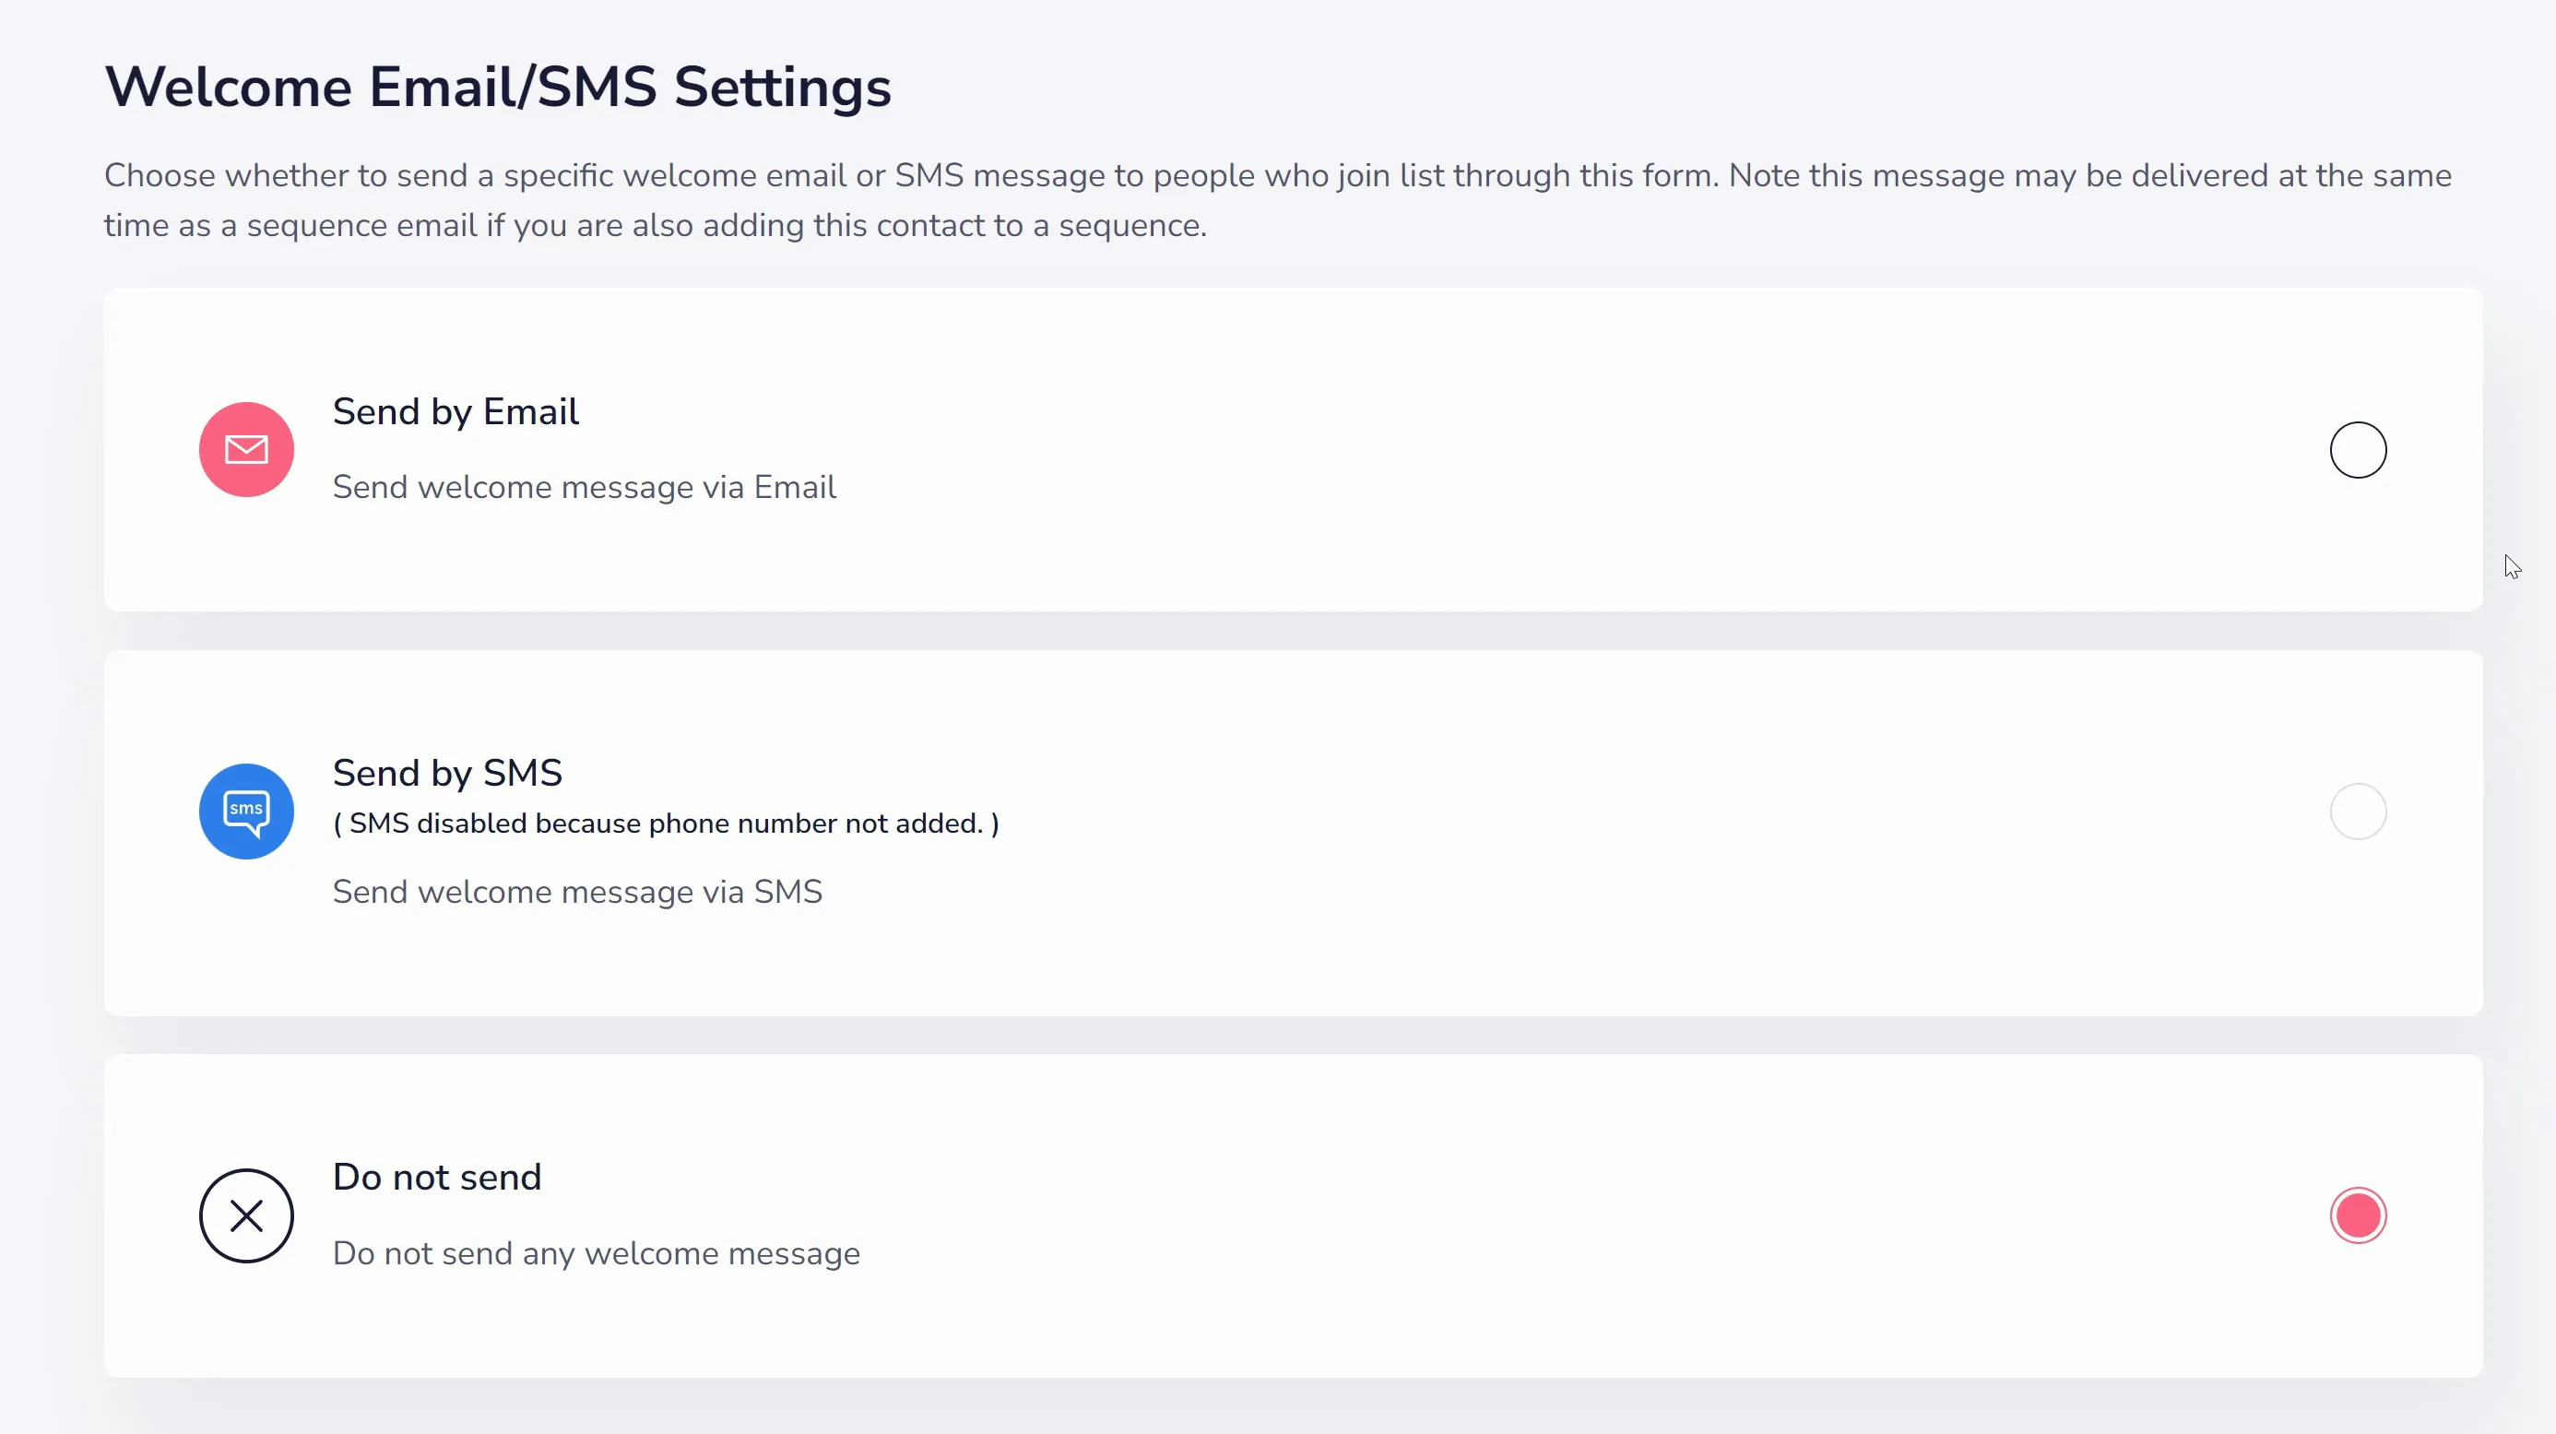Viewport: 2556px width, 1434px height.
Task: Select the Send by Email radio button
Action: [x=2358, y=449]
